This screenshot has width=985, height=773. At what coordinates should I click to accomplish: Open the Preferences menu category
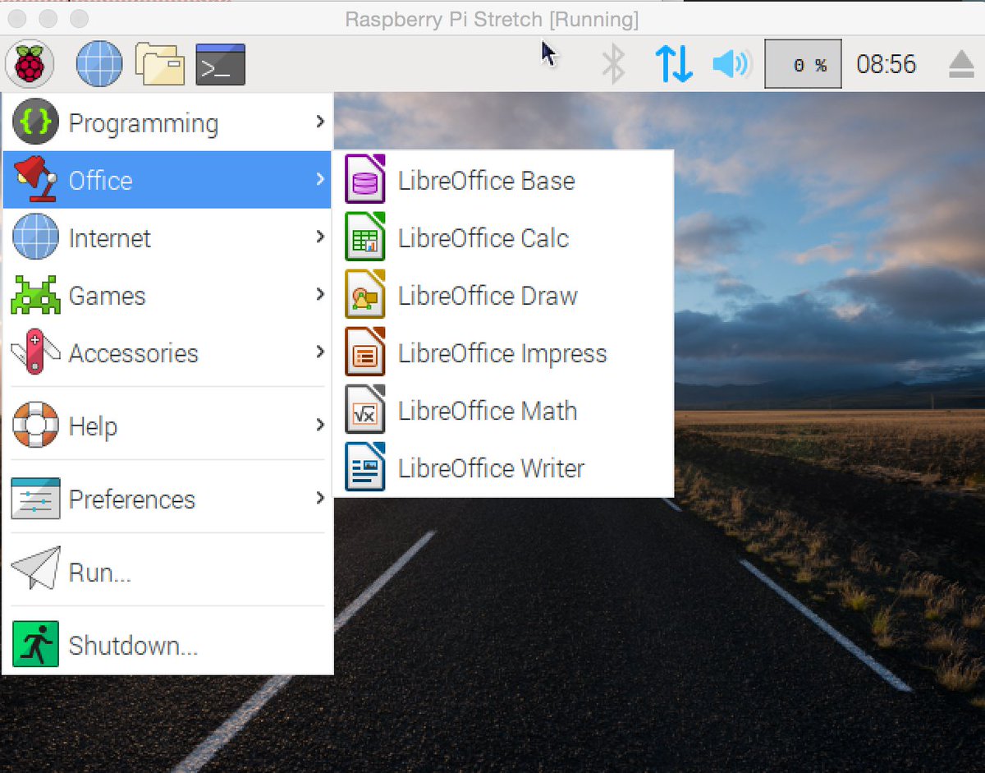pos(167,499)
